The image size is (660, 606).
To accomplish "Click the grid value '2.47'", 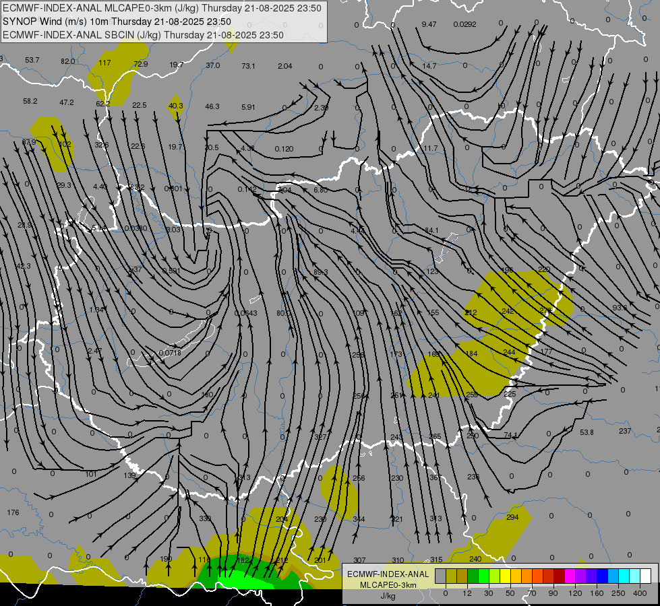I will point(94,350).
